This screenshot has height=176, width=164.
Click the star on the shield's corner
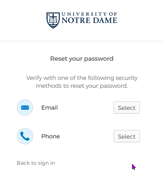click(x=49, y=15)
